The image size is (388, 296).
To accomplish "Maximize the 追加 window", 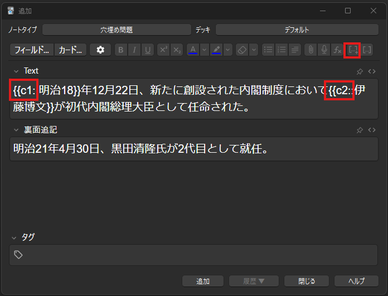I will tap(348, 11).
